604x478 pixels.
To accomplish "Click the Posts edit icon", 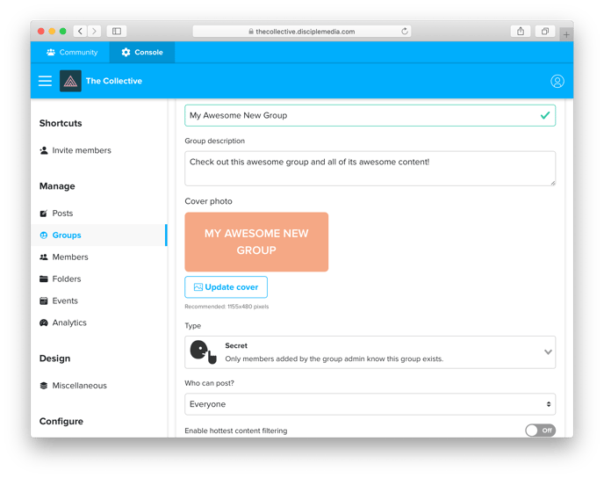I will [x=44, y=214].
